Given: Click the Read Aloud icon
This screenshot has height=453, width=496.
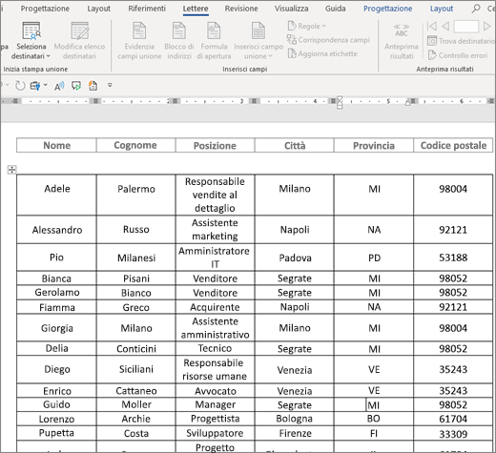Looking at the screenshot, I should [59, 86].
